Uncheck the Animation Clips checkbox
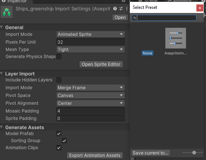 pyautogui.click(x=59, y=148)
